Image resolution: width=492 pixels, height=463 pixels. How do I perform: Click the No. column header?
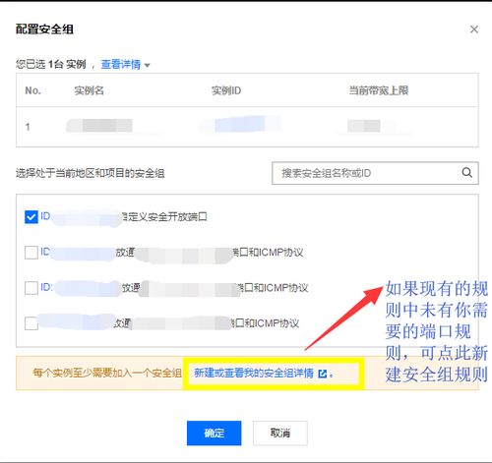pos(32,90)
